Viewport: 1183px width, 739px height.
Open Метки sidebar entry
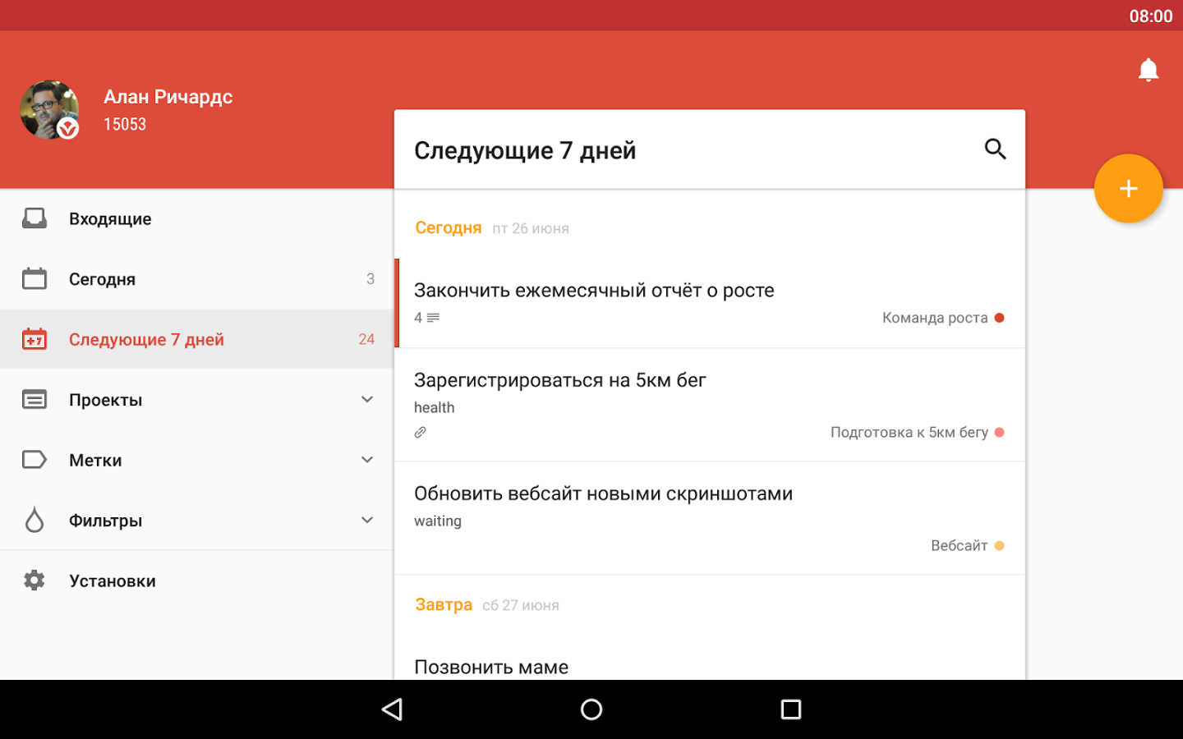197,460
